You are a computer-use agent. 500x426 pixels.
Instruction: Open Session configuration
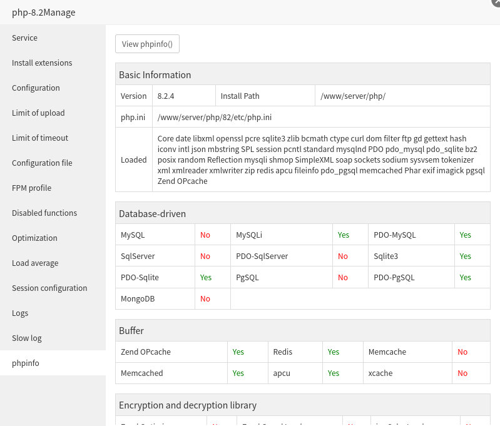[x=49, y=288]
